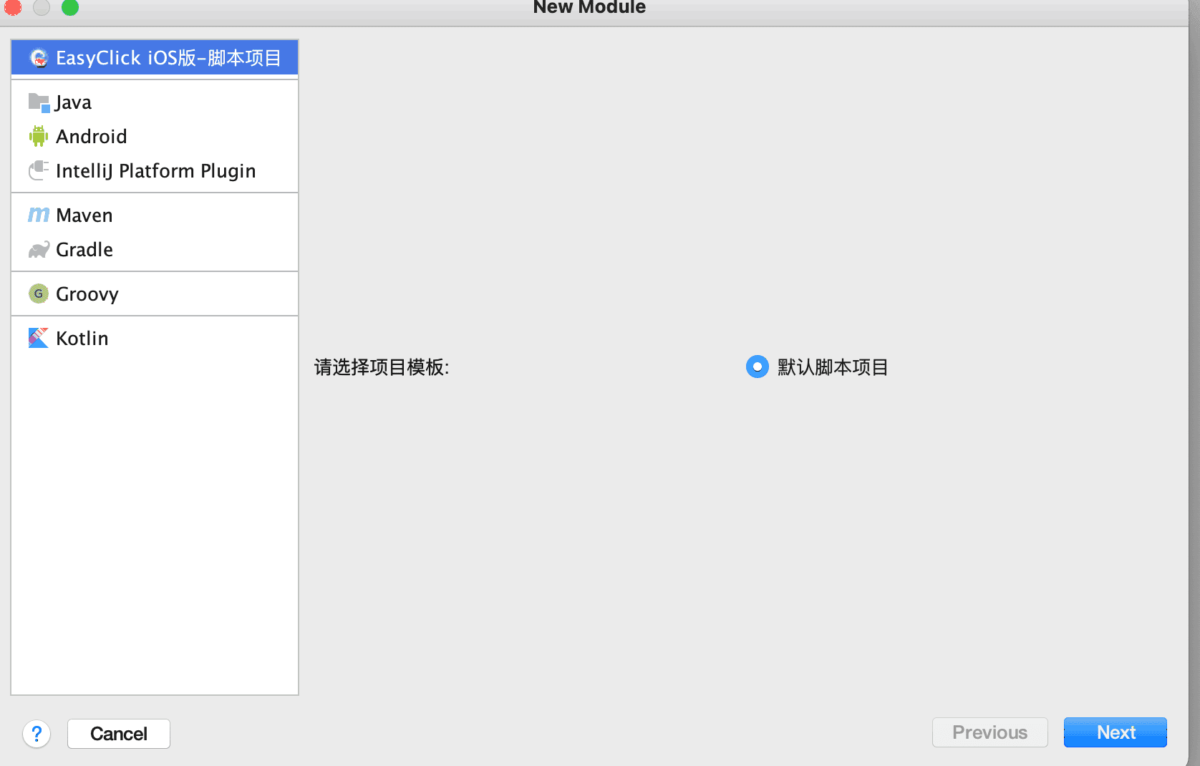The width and height of the screenshot is (1200, 766).
Task: Close the New Module dialog window
Action: click(x=13, y=7)
